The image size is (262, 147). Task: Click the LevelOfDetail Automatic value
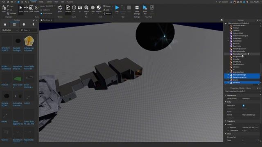(x=246, y=99)
